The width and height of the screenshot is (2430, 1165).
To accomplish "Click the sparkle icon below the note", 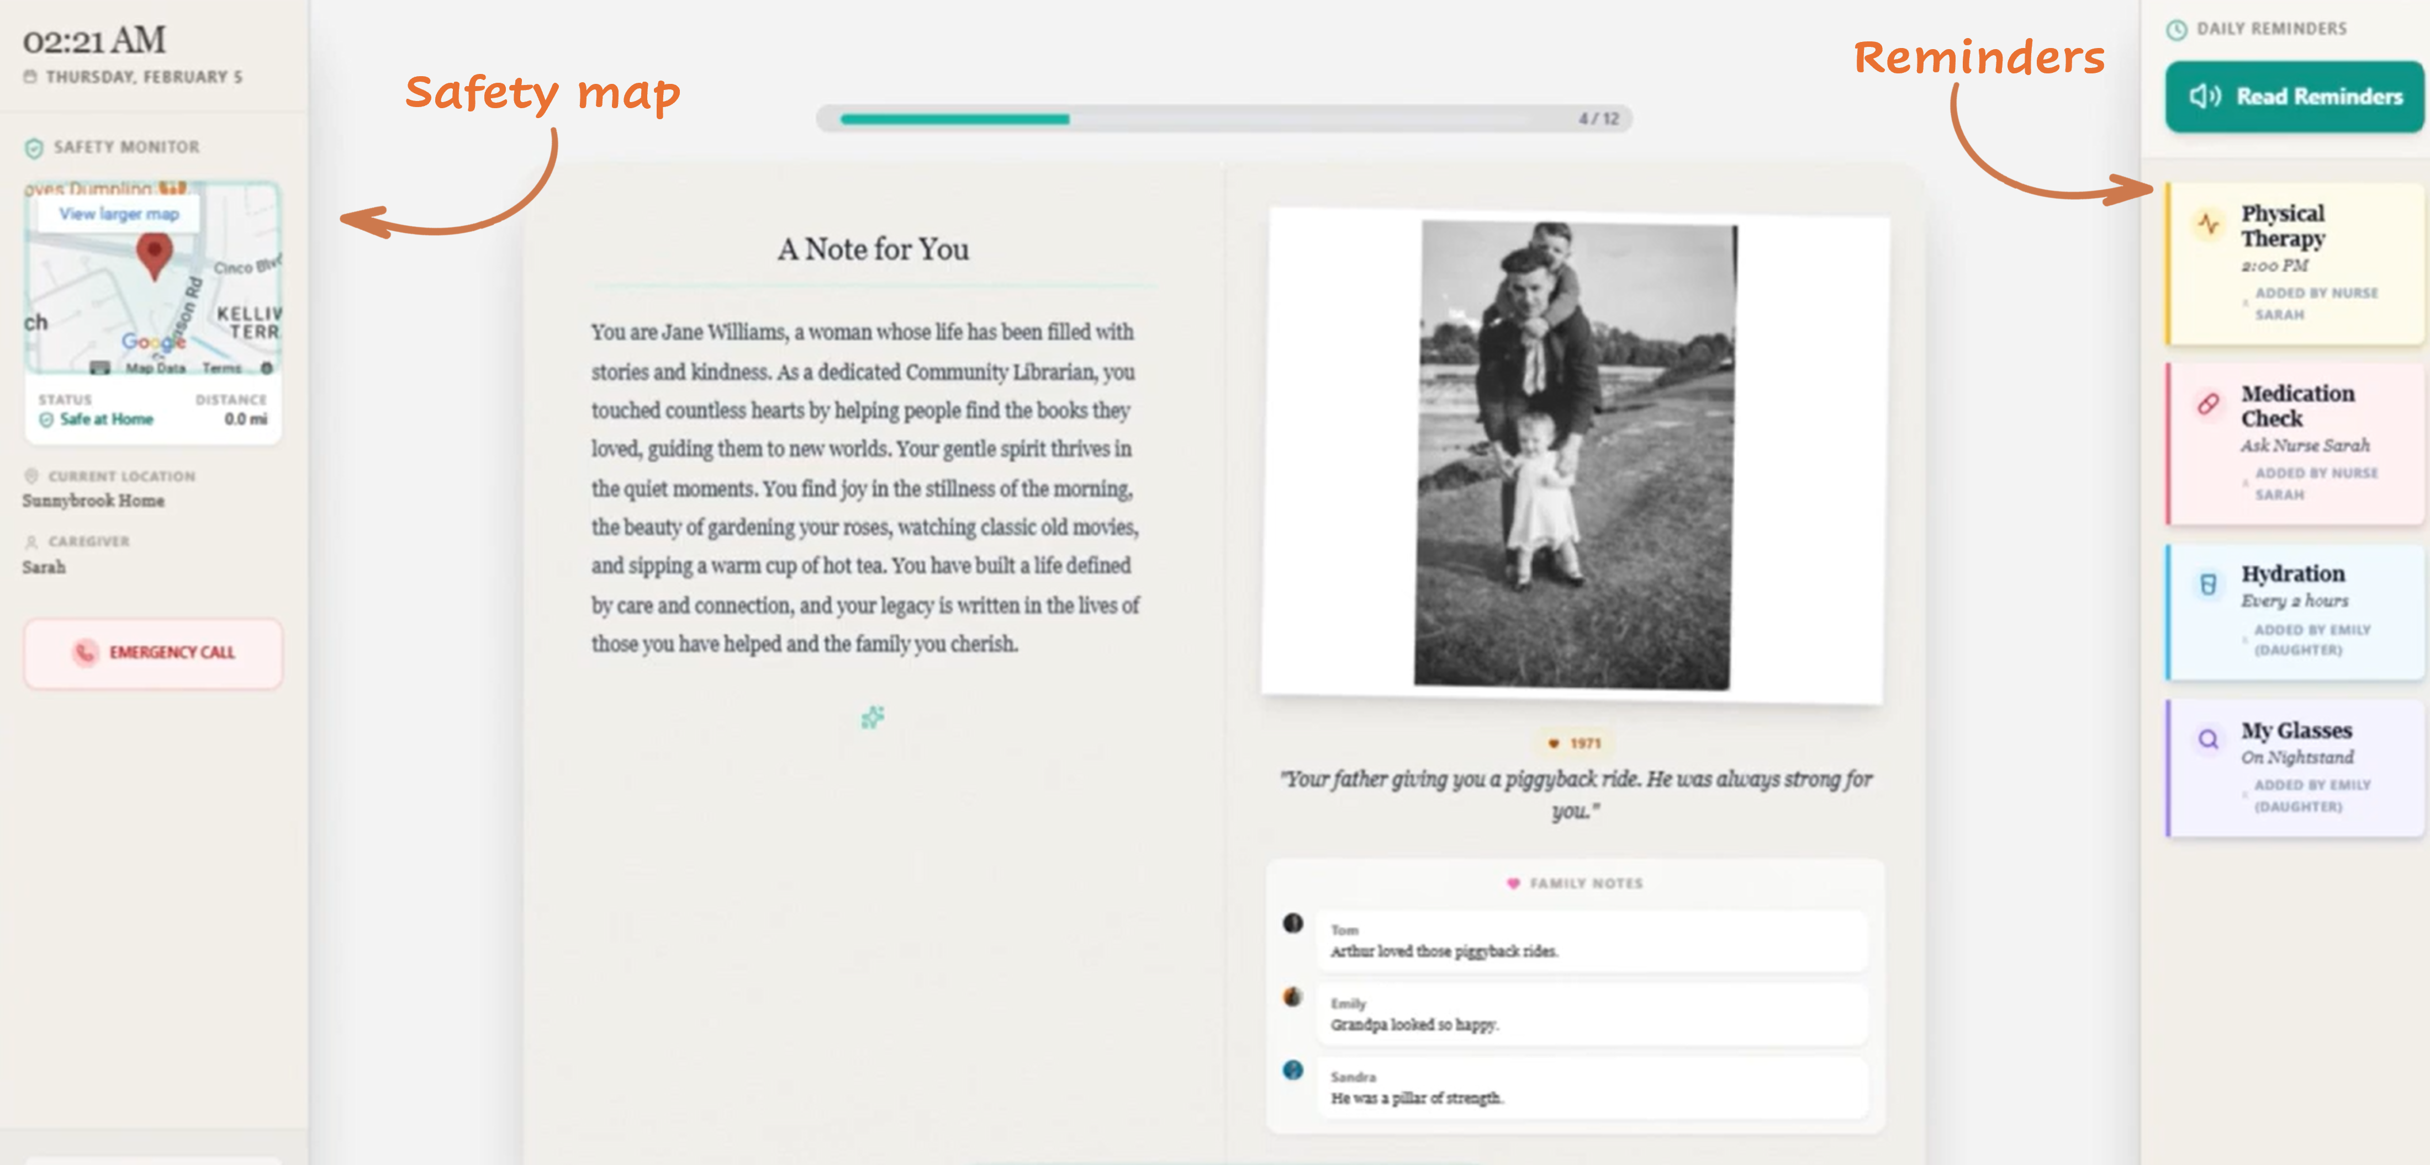I will 873,717.
